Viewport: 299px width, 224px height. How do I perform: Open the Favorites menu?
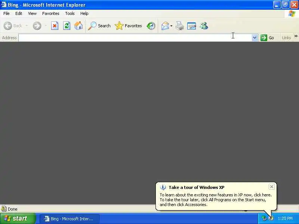pos(51,13)
